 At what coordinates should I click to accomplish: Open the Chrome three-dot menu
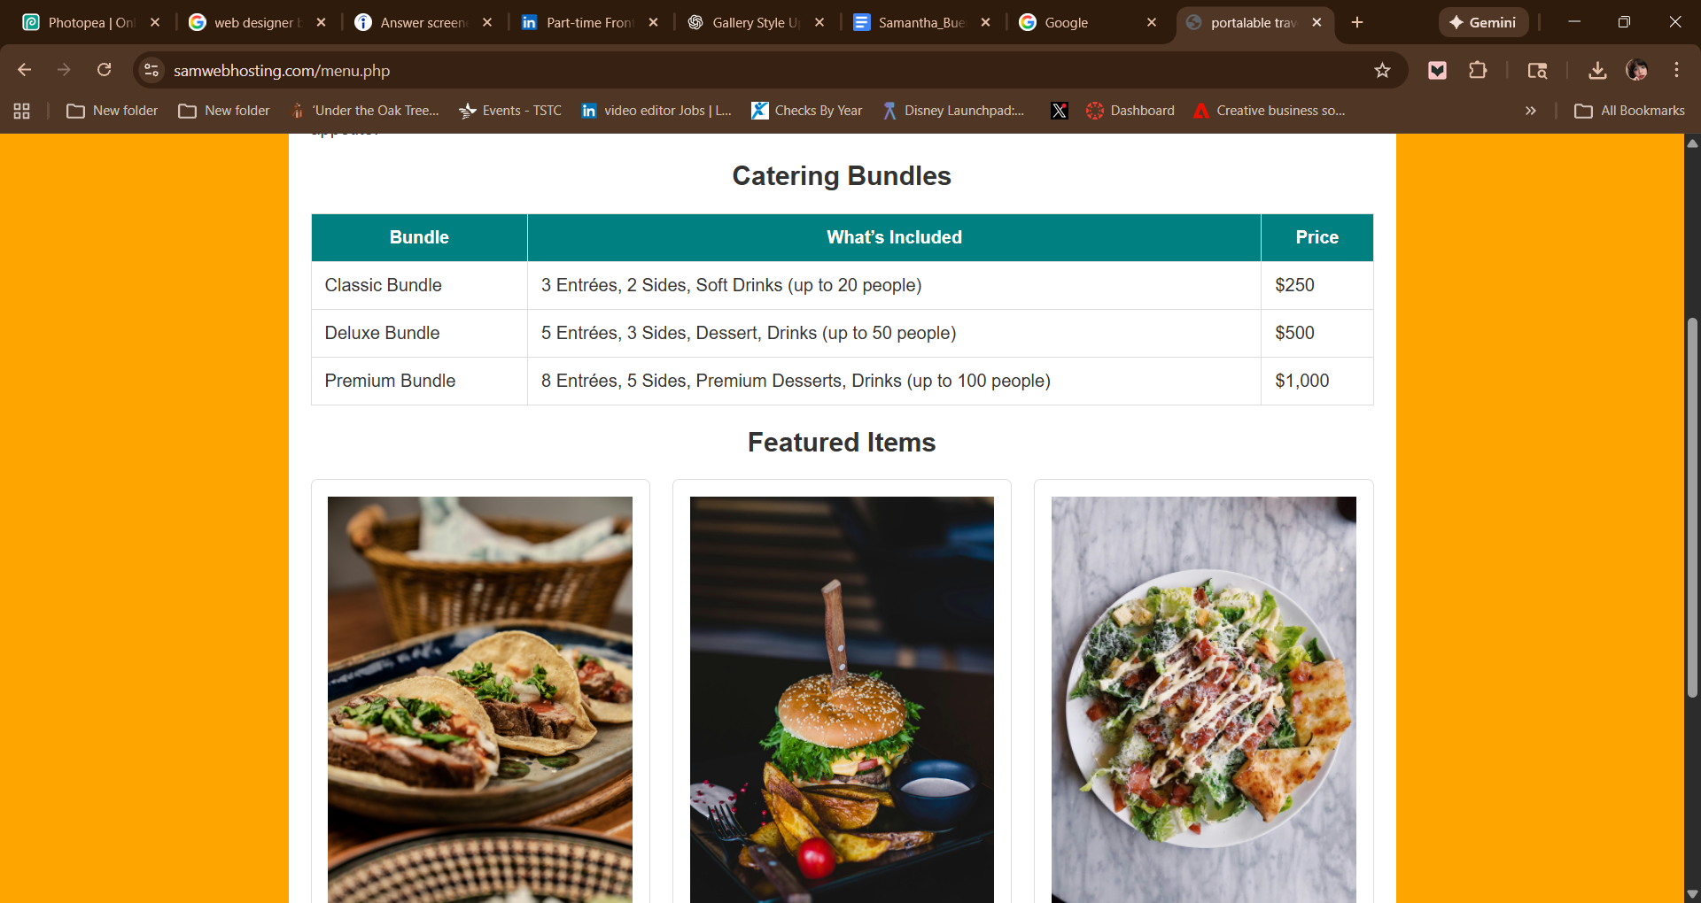coord(1676,70)
